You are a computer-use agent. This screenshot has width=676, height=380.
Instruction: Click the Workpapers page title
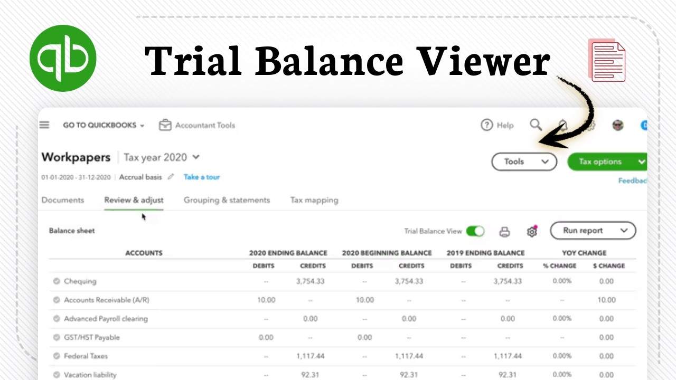(x=76, y=157)
